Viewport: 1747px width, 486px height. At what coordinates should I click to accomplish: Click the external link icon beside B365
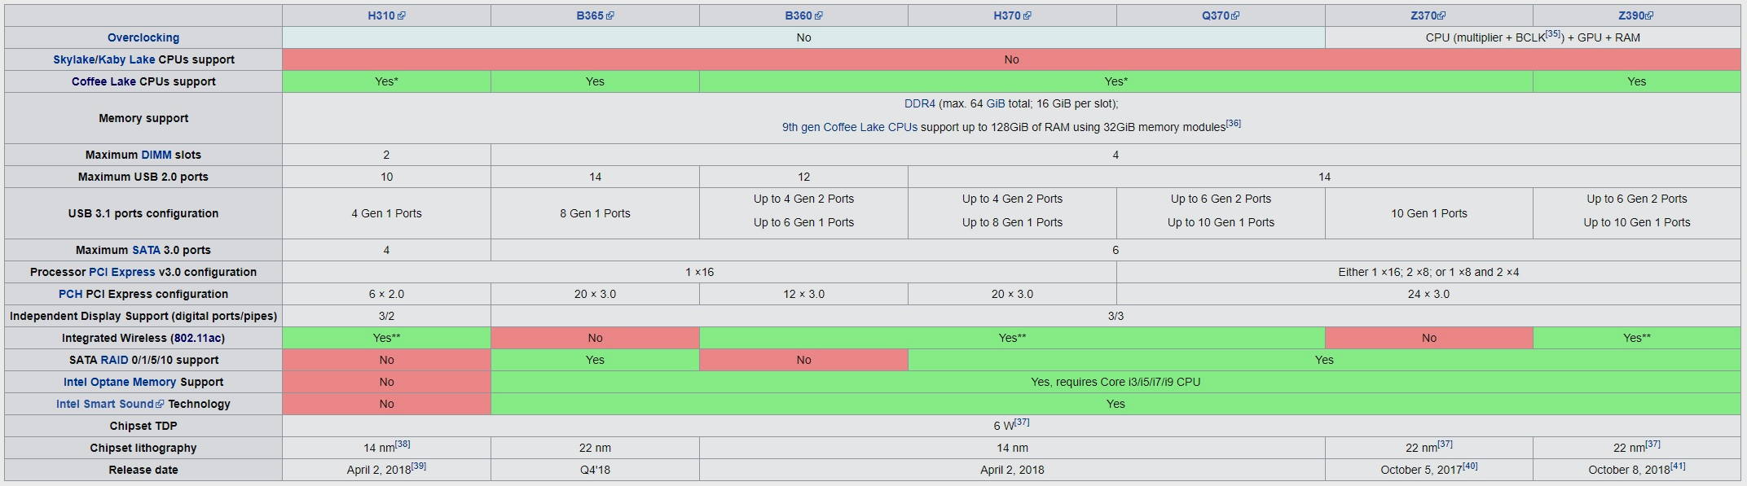point(610,15)
